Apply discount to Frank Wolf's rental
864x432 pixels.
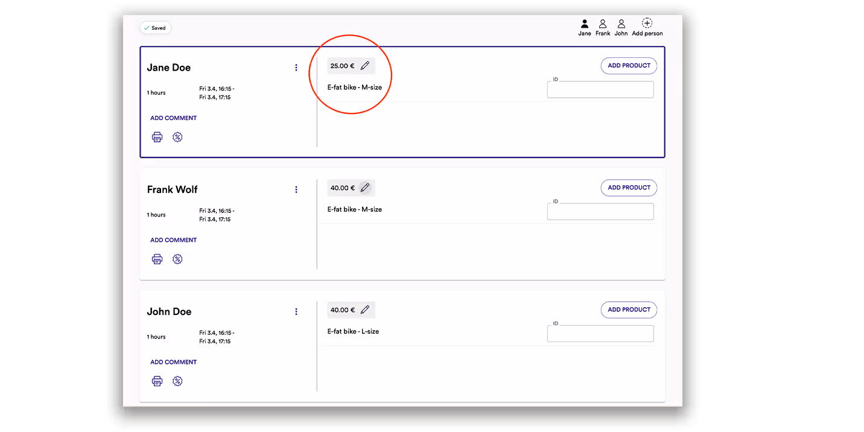[177, 259]
